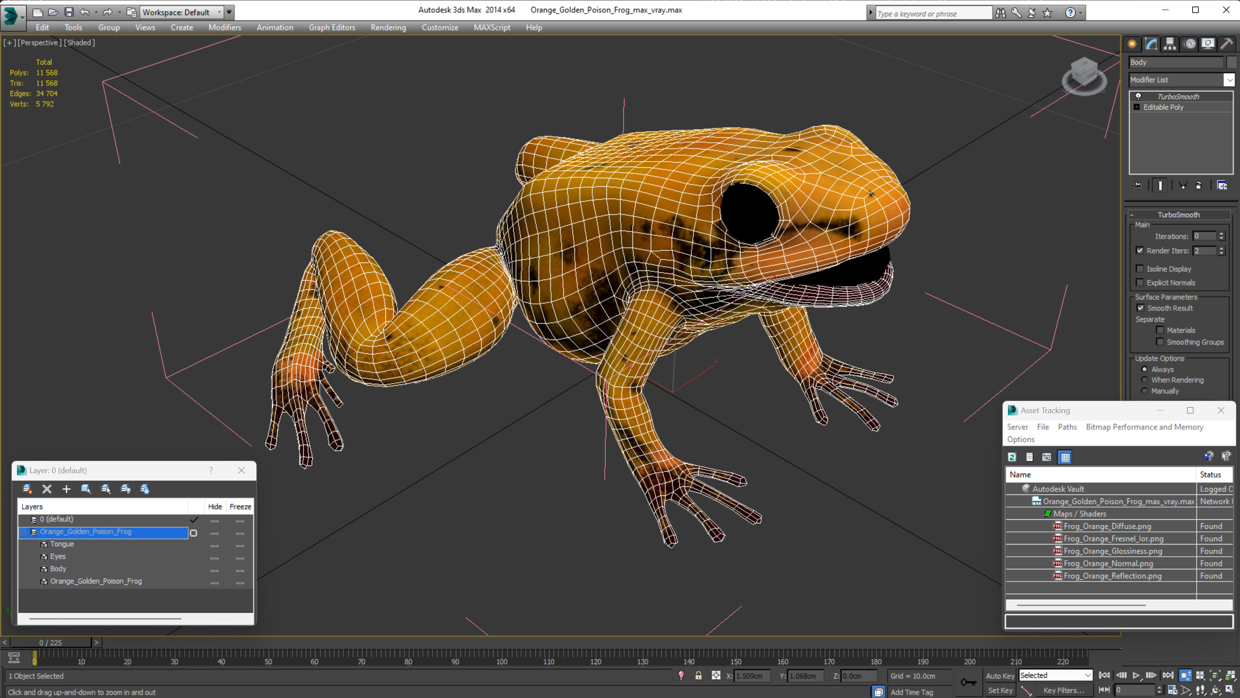The width and height of the screenshot is (1240, 698).
Task: Open the Workspace Default dropdown
Action: (x=182, y=12)
